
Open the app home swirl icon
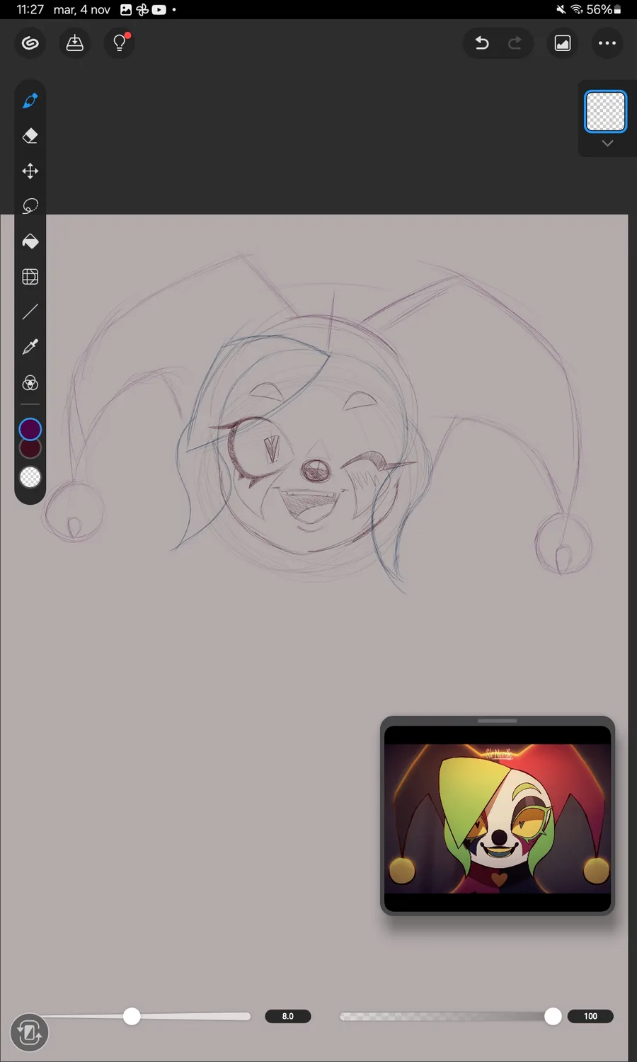30,43
